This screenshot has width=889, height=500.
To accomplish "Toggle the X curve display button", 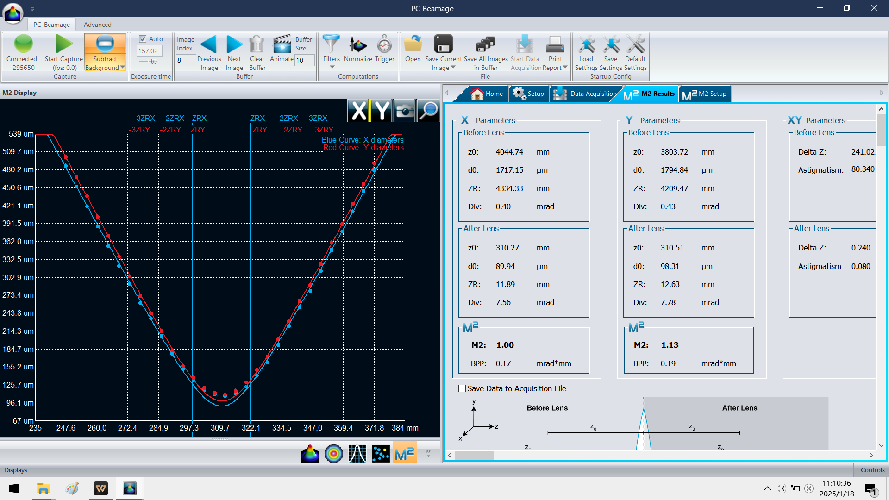I will (358, 111).
